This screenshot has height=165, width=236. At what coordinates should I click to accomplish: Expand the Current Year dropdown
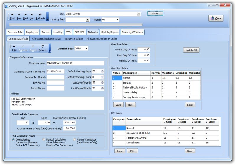[86, 48]
